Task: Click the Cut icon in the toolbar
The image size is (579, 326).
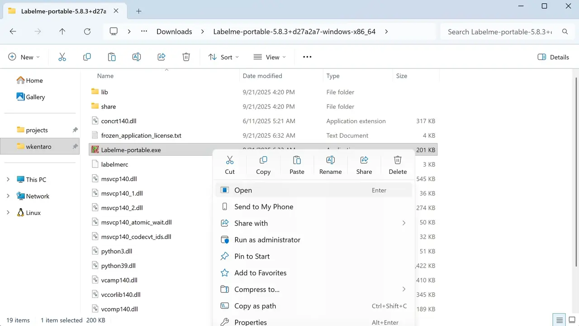Action: click(x=62, y=57)
